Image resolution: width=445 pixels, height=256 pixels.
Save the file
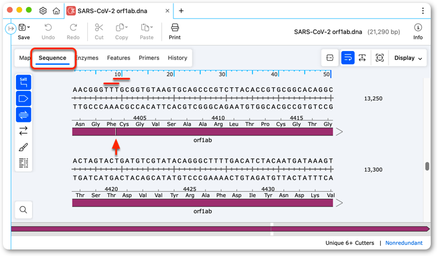coord(24,32)
